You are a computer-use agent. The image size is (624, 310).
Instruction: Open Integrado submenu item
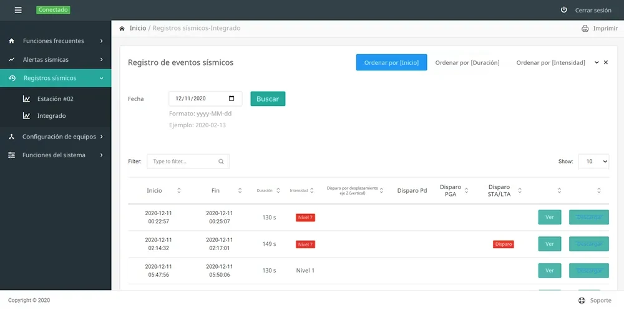(51, 116)
